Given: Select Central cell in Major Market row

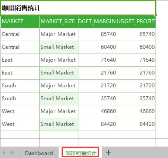Looking at the screenshot, I should (x=20, y=34).
